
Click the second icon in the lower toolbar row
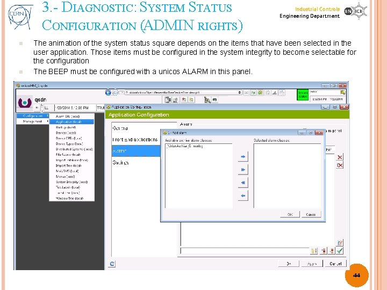click(x=175, y=100)
